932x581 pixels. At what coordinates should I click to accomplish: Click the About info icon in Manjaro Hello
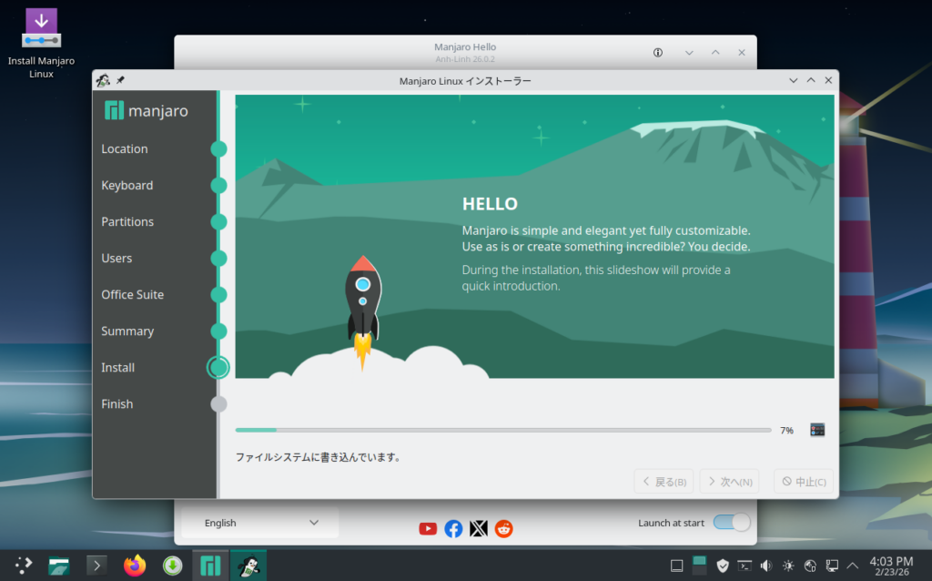(658, 52)
